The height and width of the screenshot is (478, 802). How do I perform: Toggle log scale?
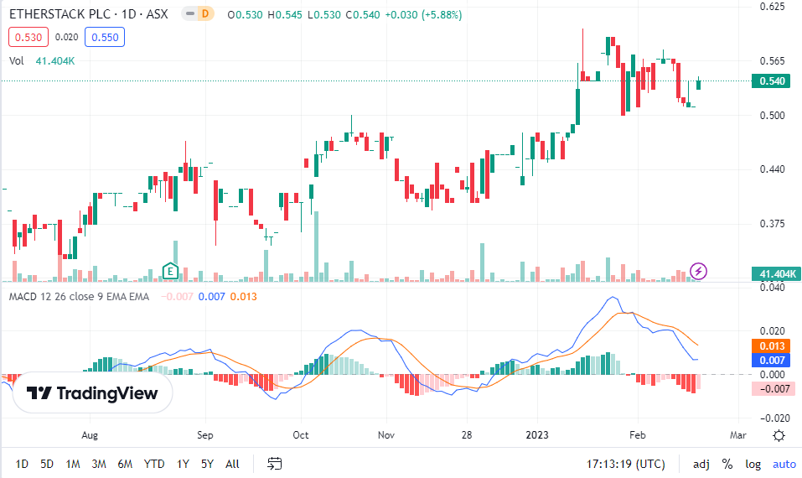tap(753, 464)
